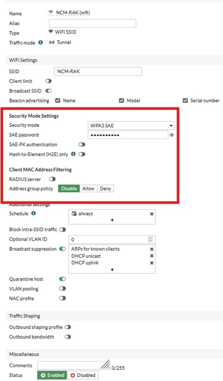Click the Traffic mode info icon
This screenshot has width=223, height=381.
pyautogui.click(x=41, y=43)
